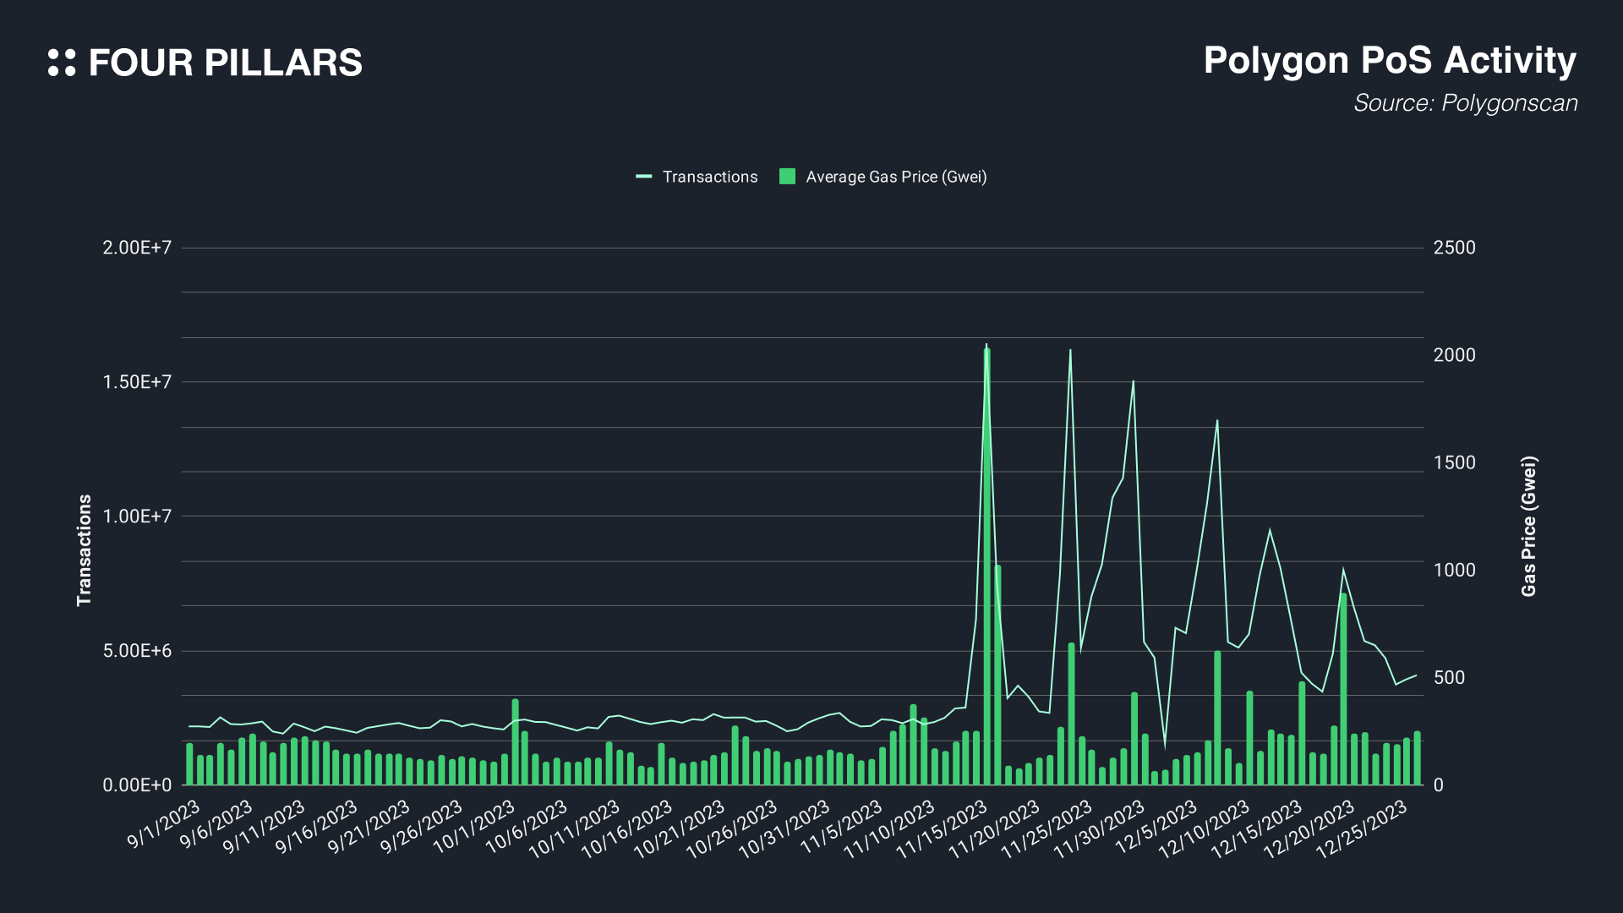Click the FOUR PILLARS brand text
This screenshot has width=1623, height=913.
click(x=225, y=63)
